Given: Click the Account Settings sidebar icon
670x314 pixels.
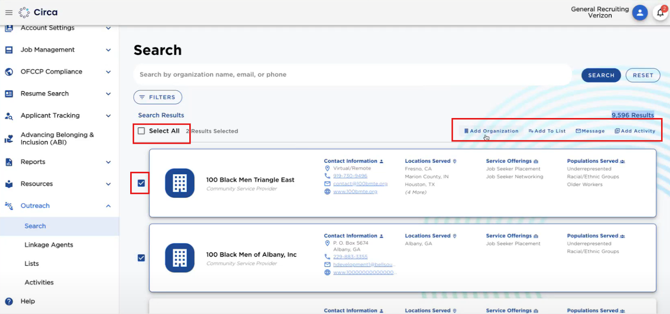Looking at the screenshot, I should 9,28.
